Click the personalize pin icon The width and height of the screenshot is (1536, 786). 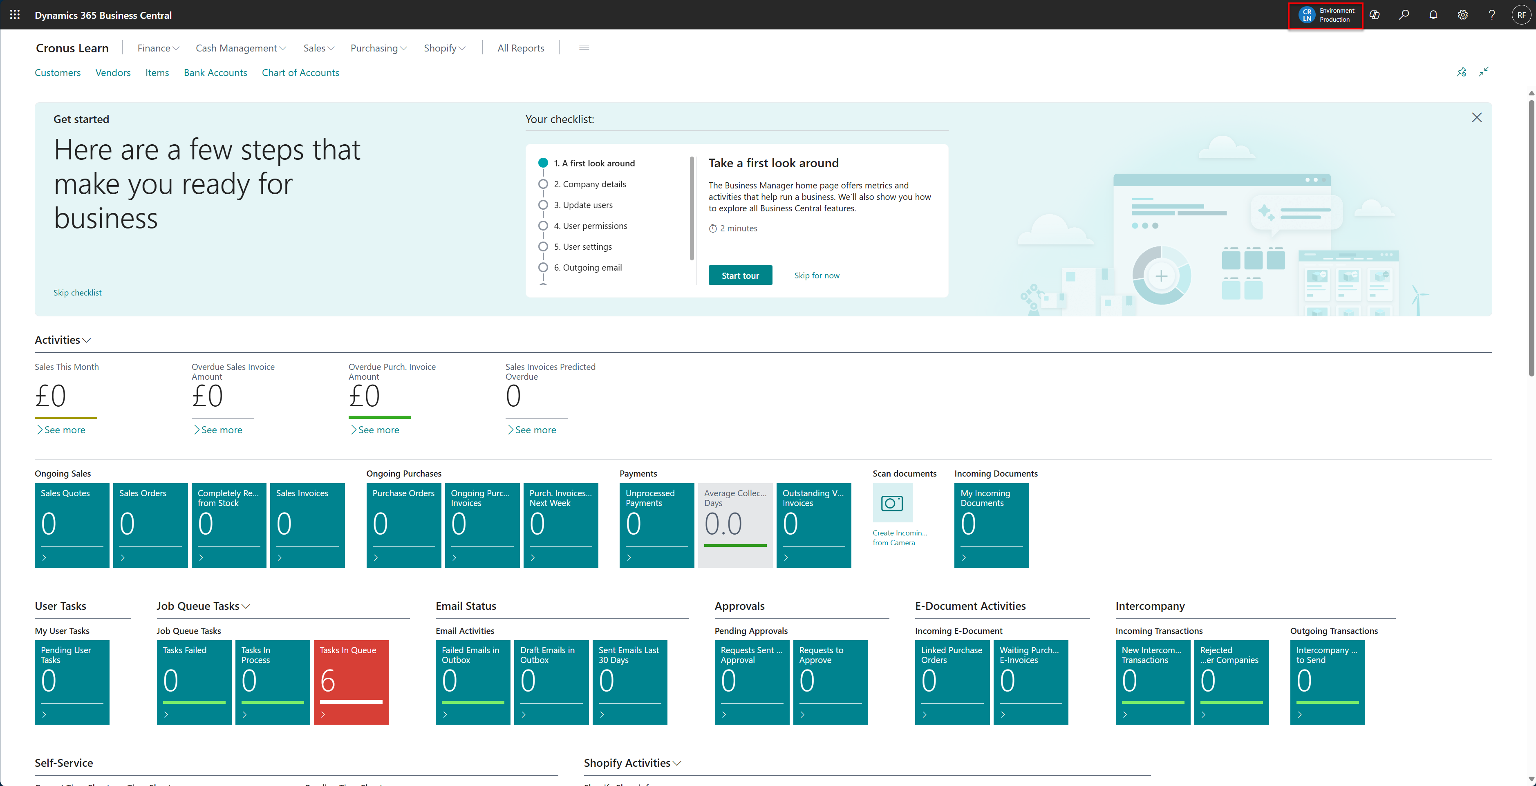[x=1462, y=72]
